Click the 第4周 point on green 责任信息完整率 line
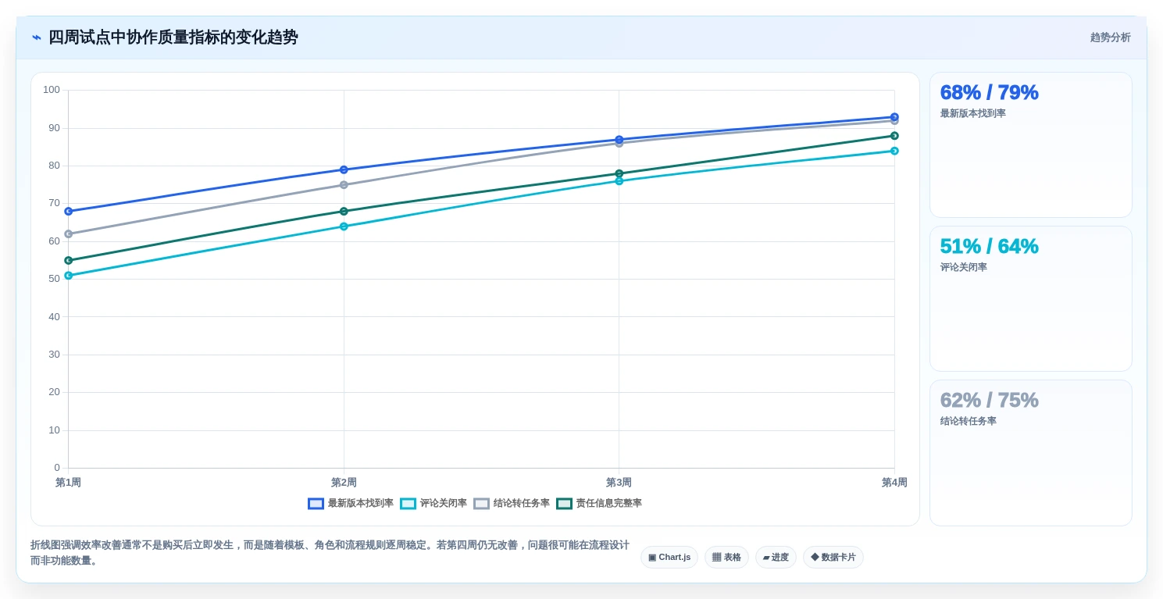1163x599 pixels. (894, 136)
